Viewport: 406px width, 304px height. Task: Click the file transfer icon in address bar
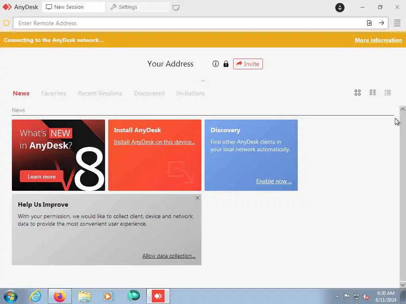[x=369, y=23]
